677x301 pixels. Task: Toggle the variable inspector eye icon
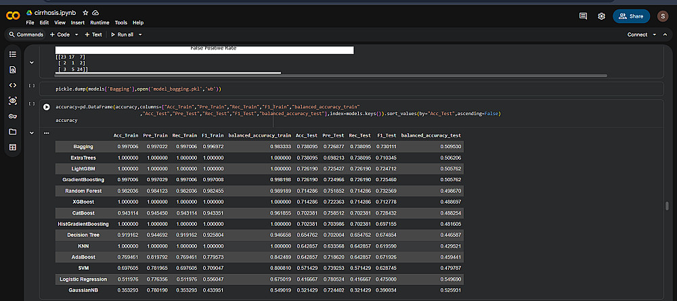(x=12, y=100)
